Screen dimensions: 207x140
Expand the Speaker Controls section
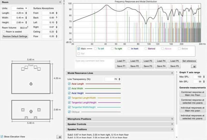point(172,124)
